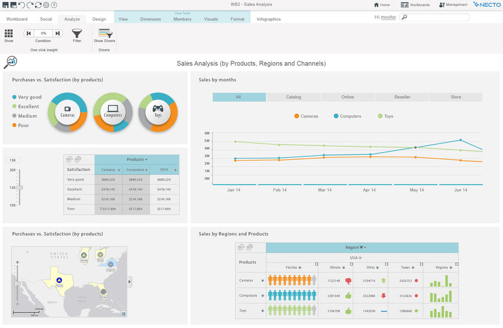Open the Infographics tab
The height and width of the screenshot is (328, 503).
tap(269, 19)
